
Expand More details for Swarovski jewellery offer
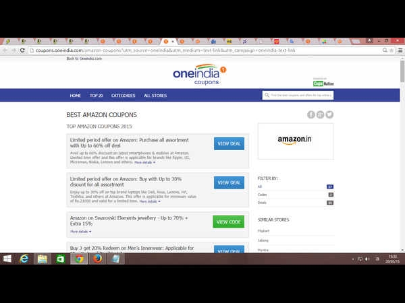tap(80, 231)
